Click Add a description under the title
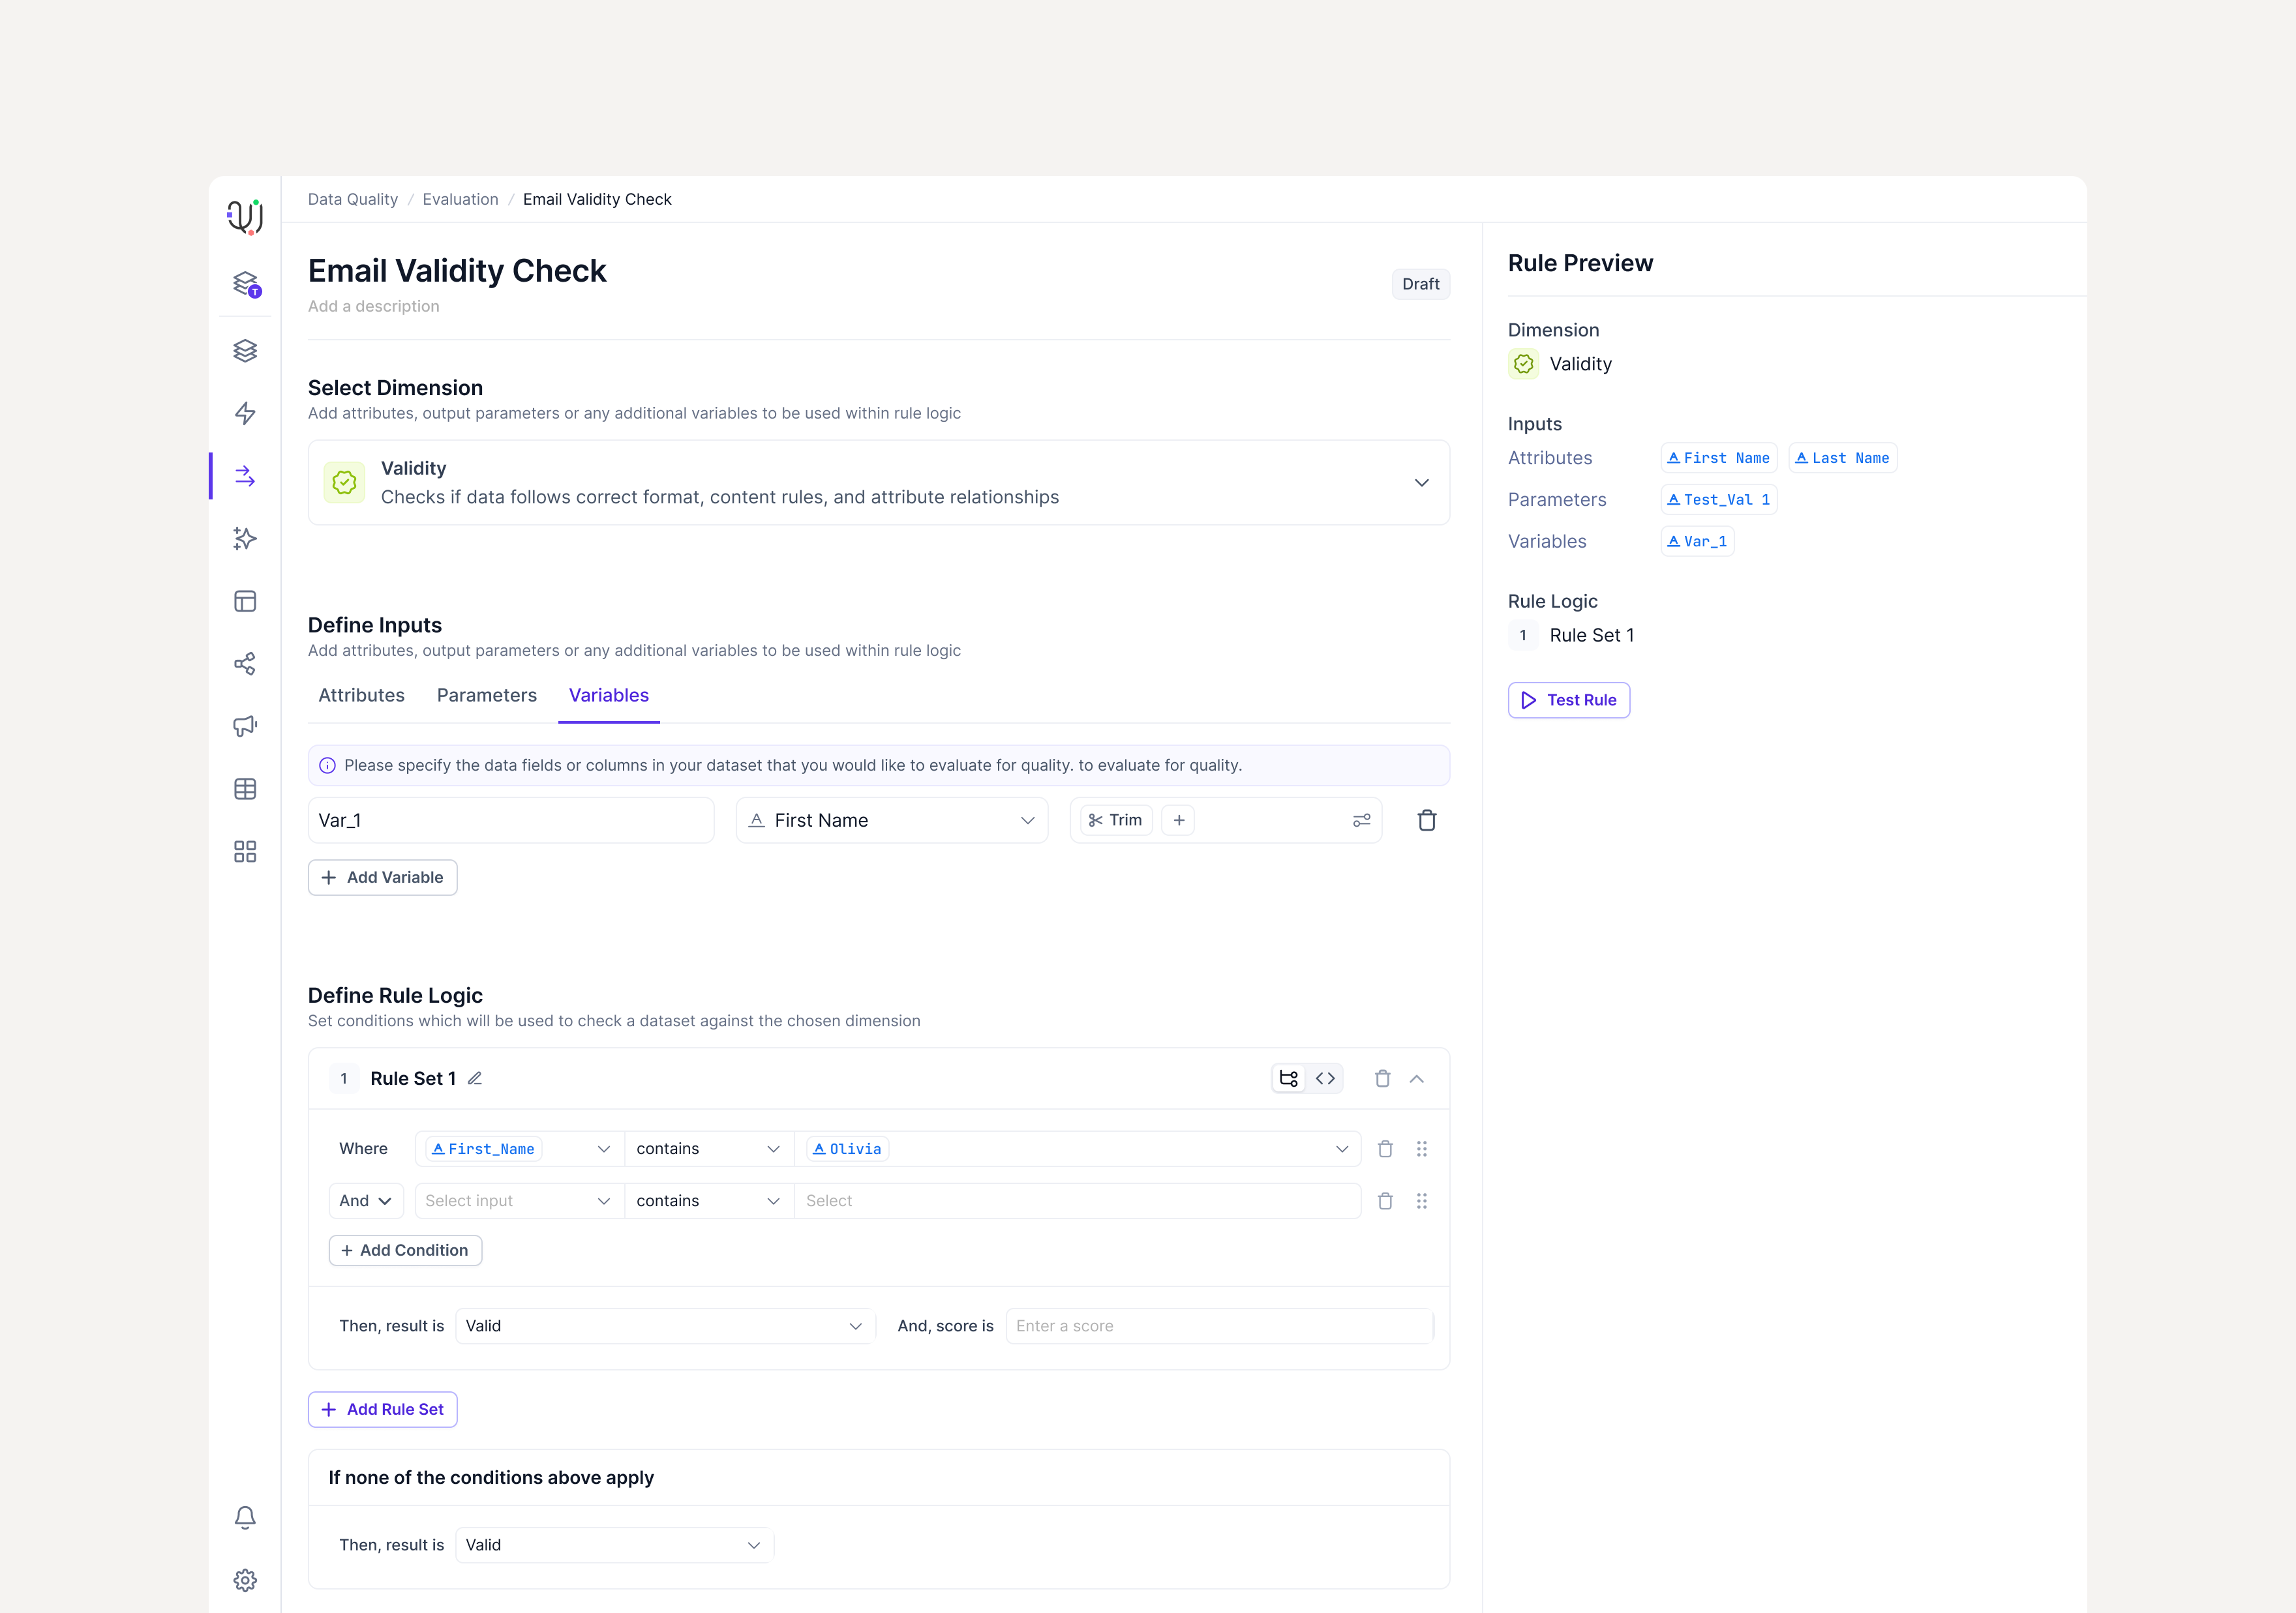 click(x=374, y=306)
